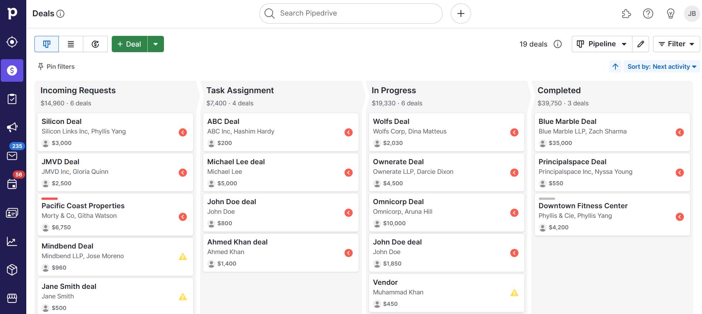This screenshot has width=702, height=314.
Task: Click the green add Deal button
Action: click(x=130, y=44)
